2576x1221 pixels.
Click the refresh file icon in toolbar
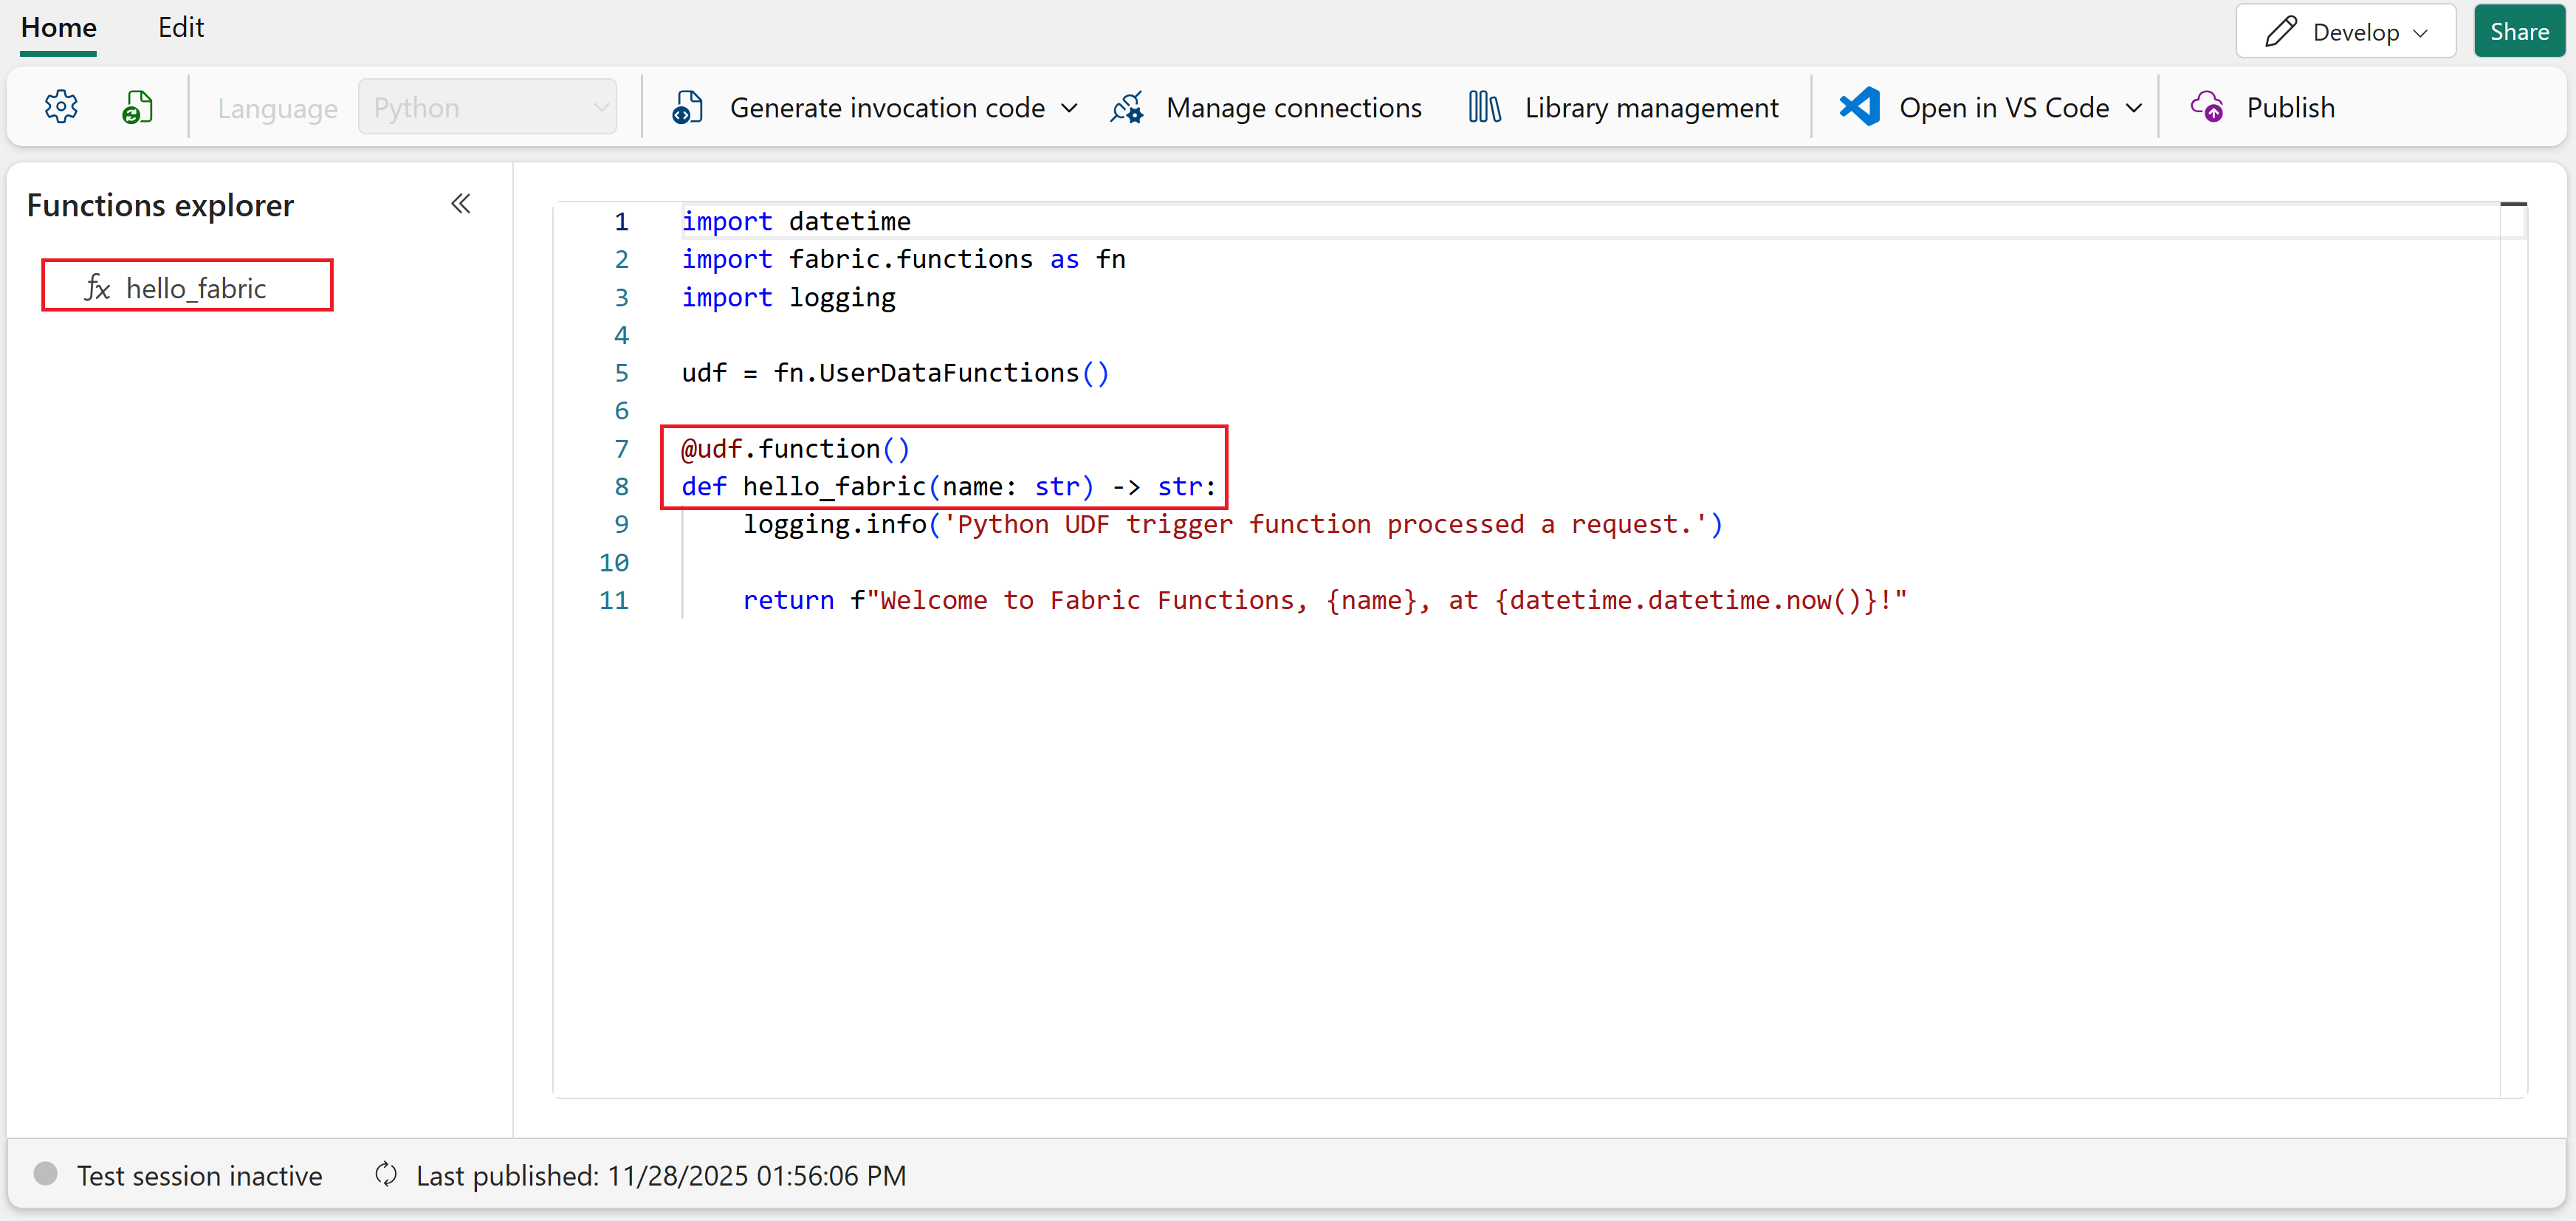pos(137,107)
